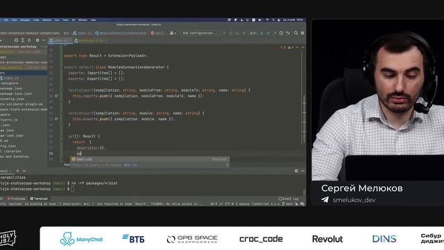The image size is (444, 250).
Task: Click the Git push arrow icon
Action: (x=275, y=33)
